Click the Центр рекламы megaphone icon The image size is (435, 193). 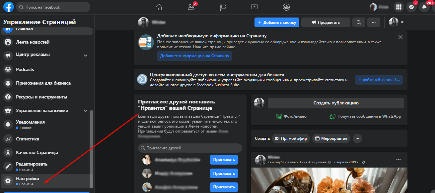[8, 55]
